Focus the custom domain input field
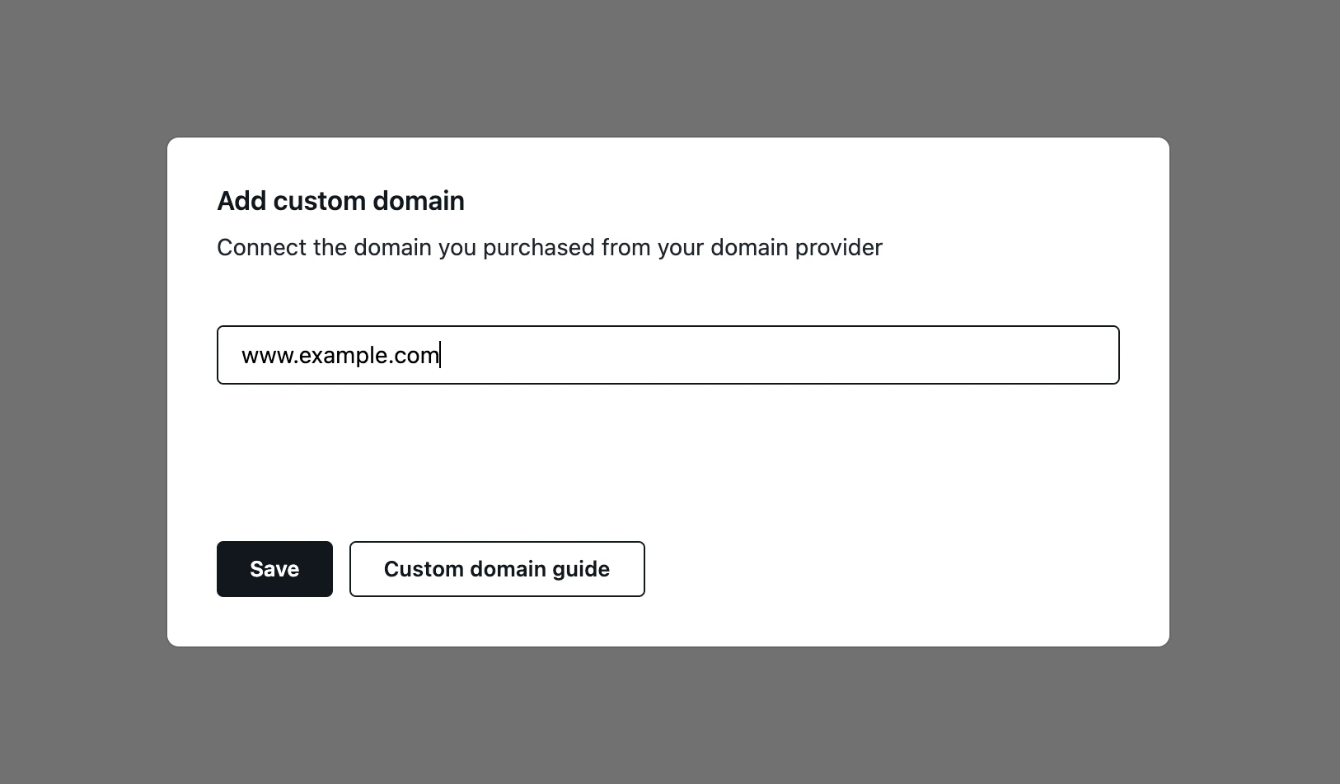Image resolution: width=1340 pixels, height=784 pixels. click(668, 355)
